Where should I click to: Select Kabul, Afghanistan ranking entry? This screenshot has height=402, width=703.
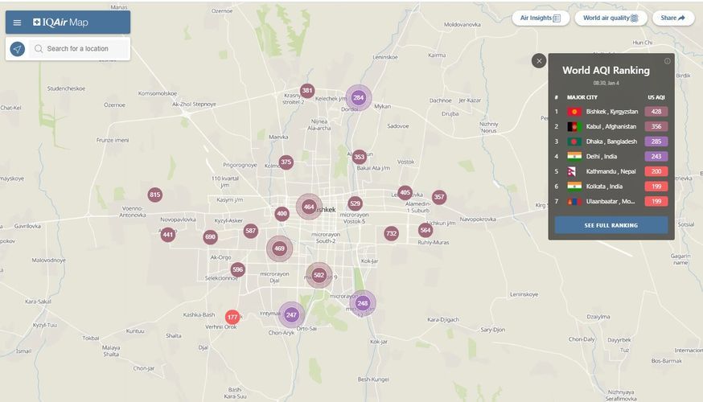[610, 126]
